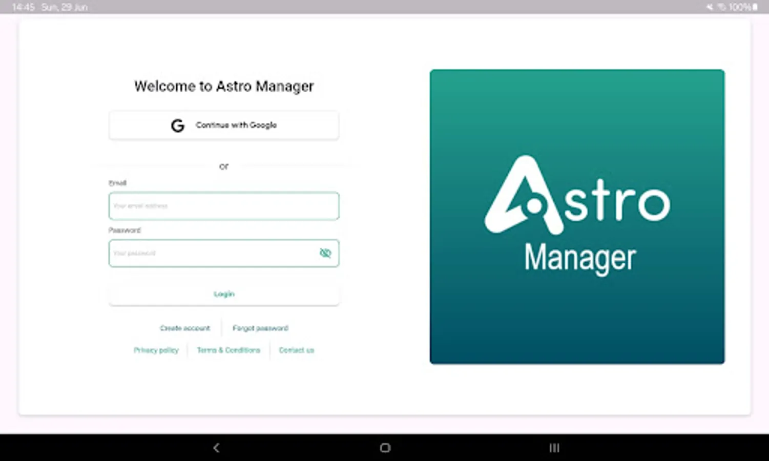Screen dimensions: 769x461
Task: Select Forgot password
Action: point(260,328)
